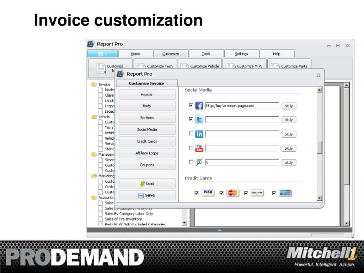The width and height of the screenshot is (364, 273).
Task: Click the Credit Cards button
Action: pos(147,141)
